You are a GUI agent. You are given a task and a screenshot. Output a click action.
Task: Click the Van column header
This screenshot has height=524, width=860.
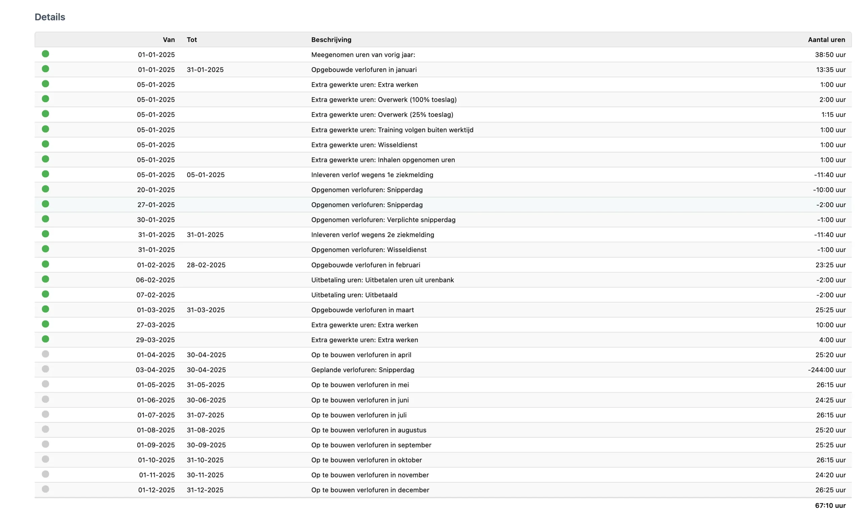(x=169, y=40)
